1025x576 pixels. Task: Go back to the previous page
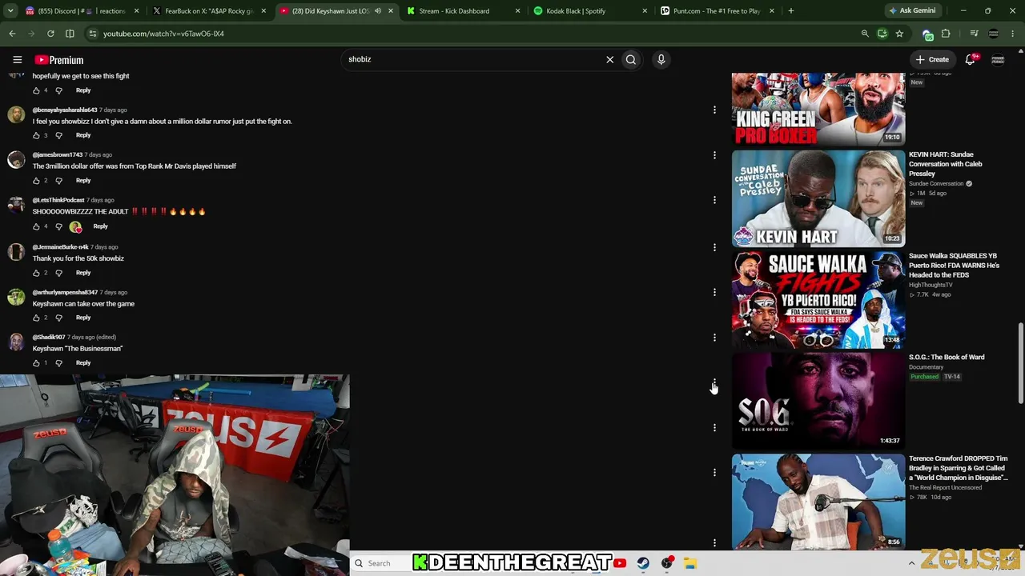coord(12,34)
